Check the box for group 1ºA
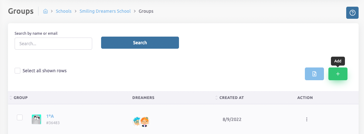This screenshot has width=364, height=134. click(20, 117)
